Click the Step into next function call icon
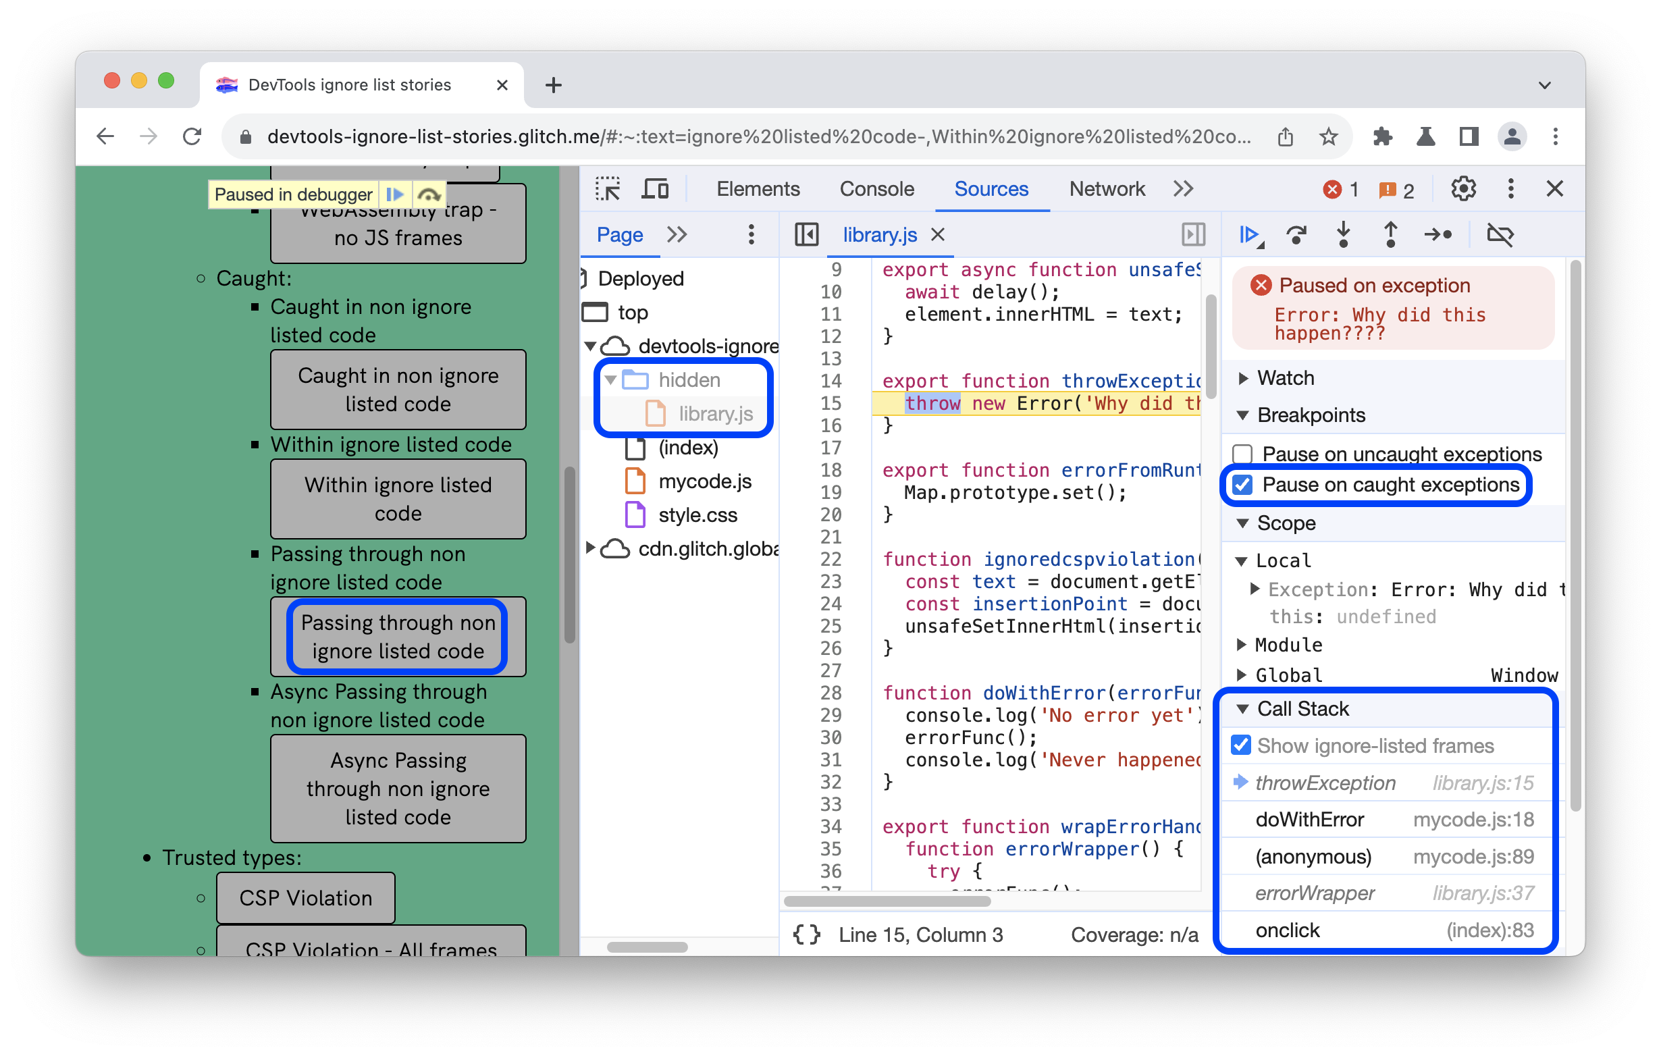1661x1056 pixels. click(1346, 235)
